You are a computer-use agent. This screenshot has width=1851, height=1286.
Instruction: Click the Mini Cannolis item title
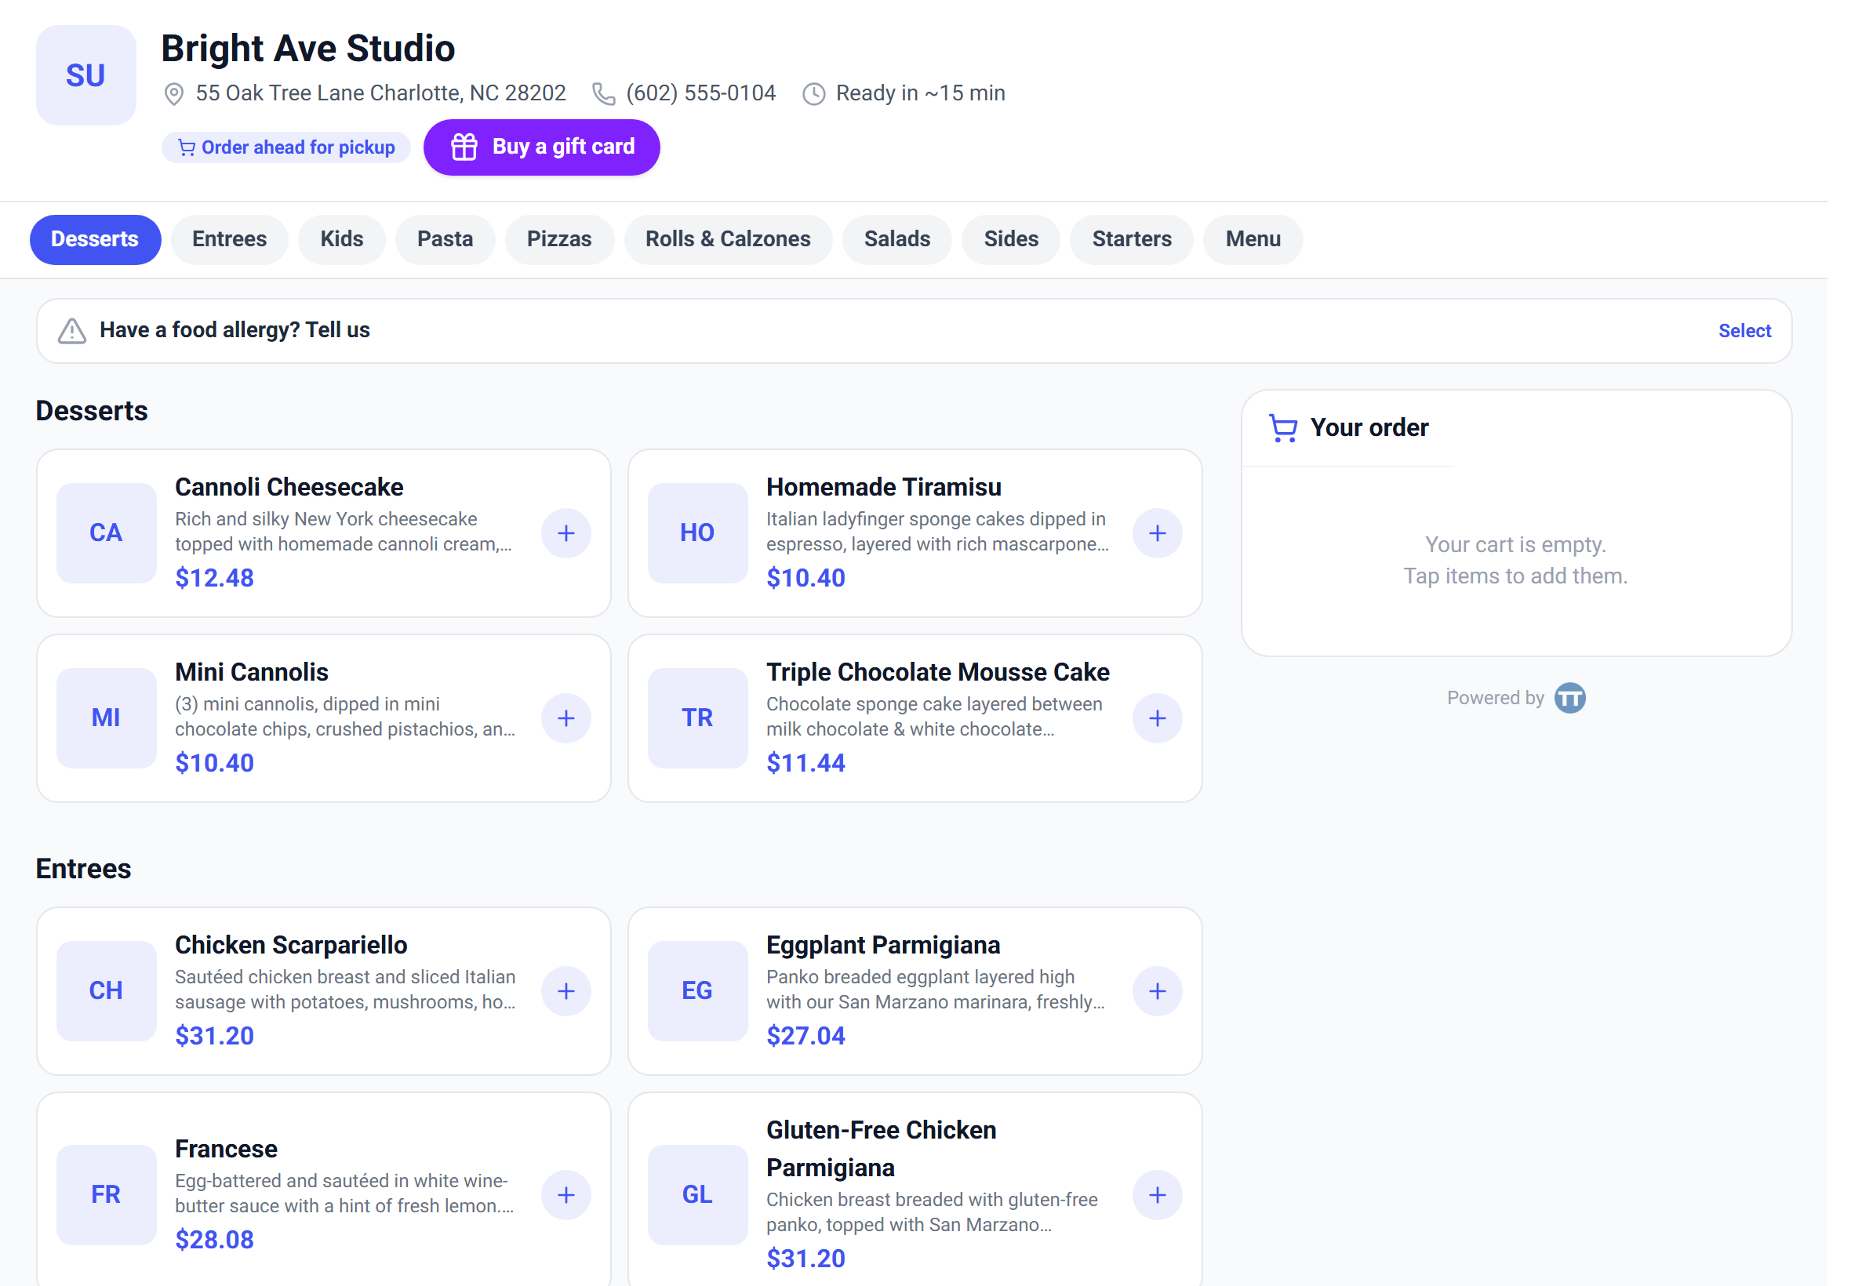pos(252,672)
